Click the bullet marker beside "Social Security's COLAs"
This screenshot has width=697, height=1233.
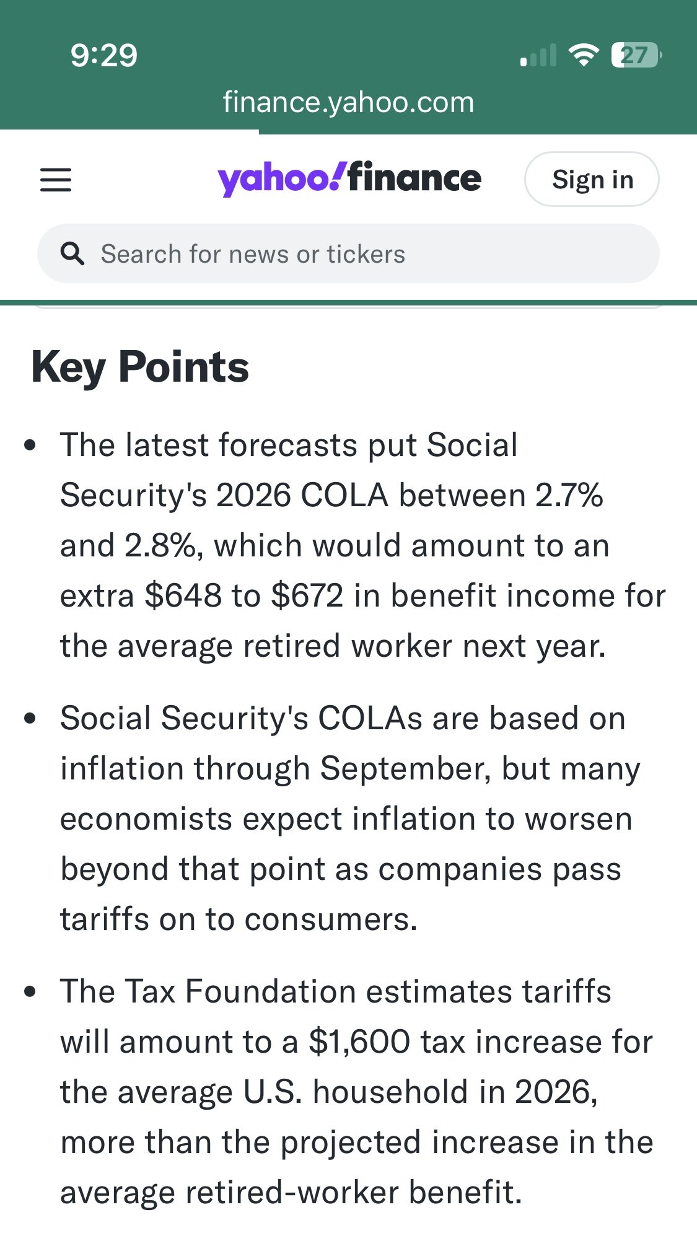pyautogui.click(x=30, y=719)
